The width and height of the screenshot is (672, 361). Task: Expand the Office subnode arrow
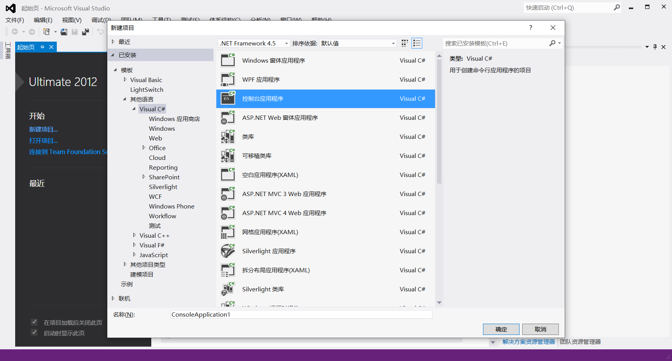click(x=143, y=148)
